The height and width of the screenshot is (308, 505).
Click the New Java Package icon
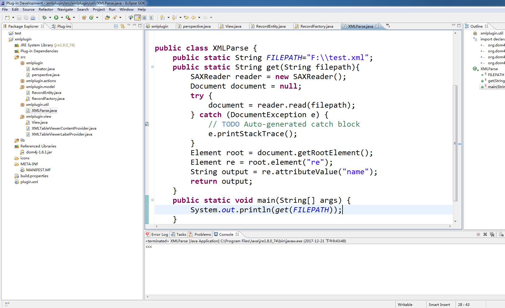(84, 18)
